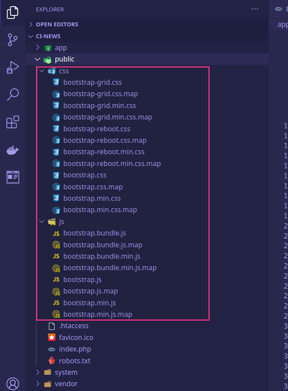Image resolution: width=288 pixels, height=391 pixels.
Task: Open bootstrap.bundle.min.js.map file
Action: pos(110,268)
